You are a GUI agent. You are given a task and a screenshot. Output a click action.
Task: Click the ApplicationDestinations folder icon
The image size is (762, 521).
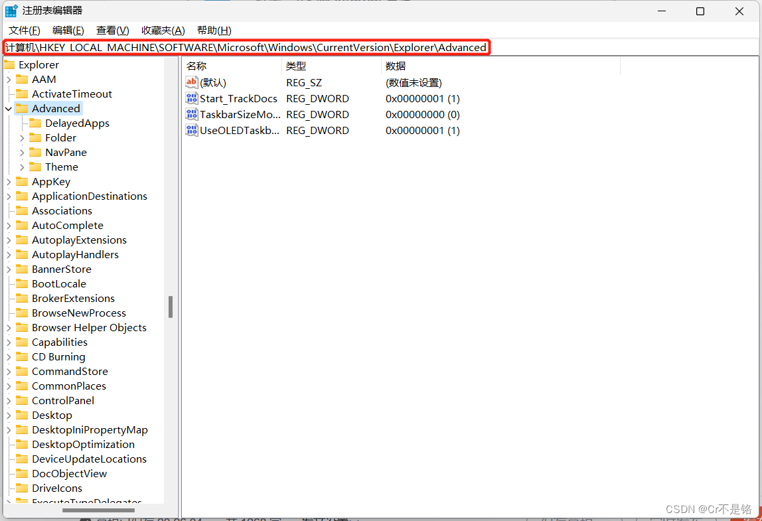[22, 196]
